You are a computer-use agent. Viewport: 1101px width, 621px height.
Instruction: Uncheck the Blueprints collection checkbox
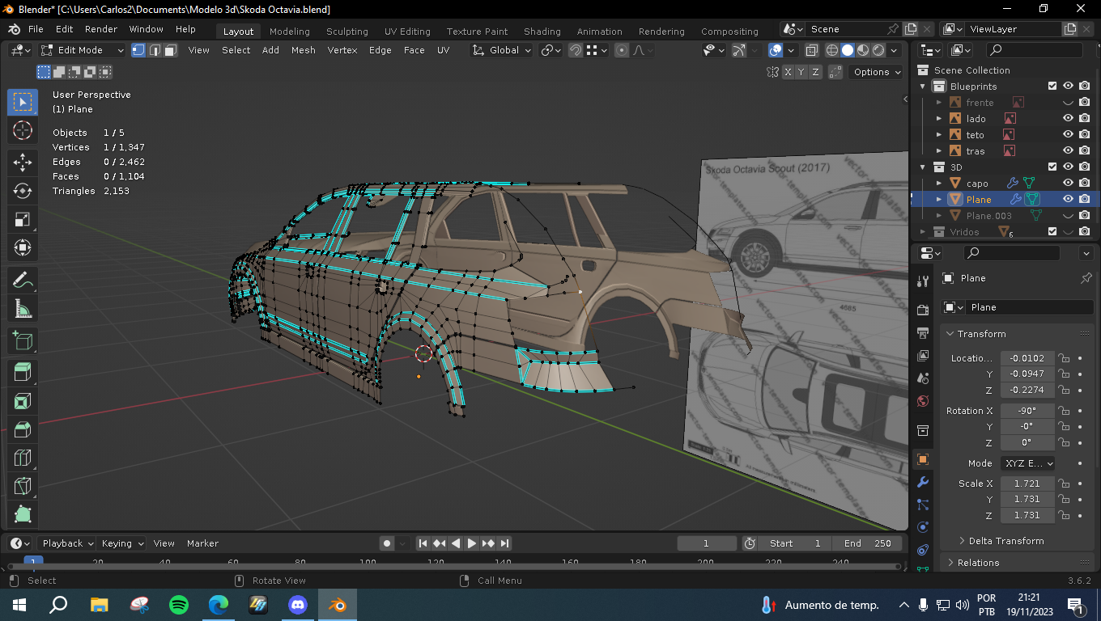point(1052,87)
